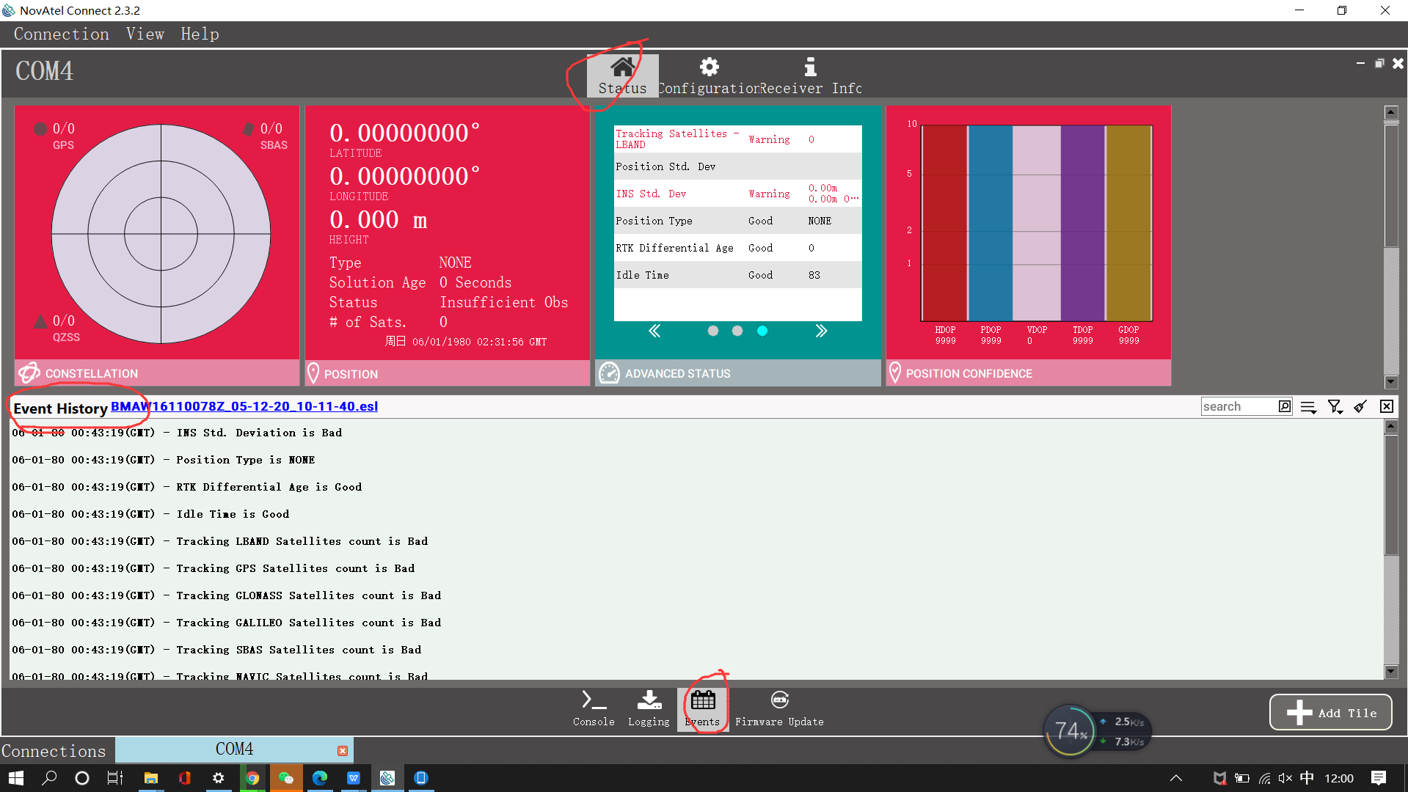The image size is (1408, 792).
Task: Open the BMAW16110078Z esl log link
Action: [244, 406]
